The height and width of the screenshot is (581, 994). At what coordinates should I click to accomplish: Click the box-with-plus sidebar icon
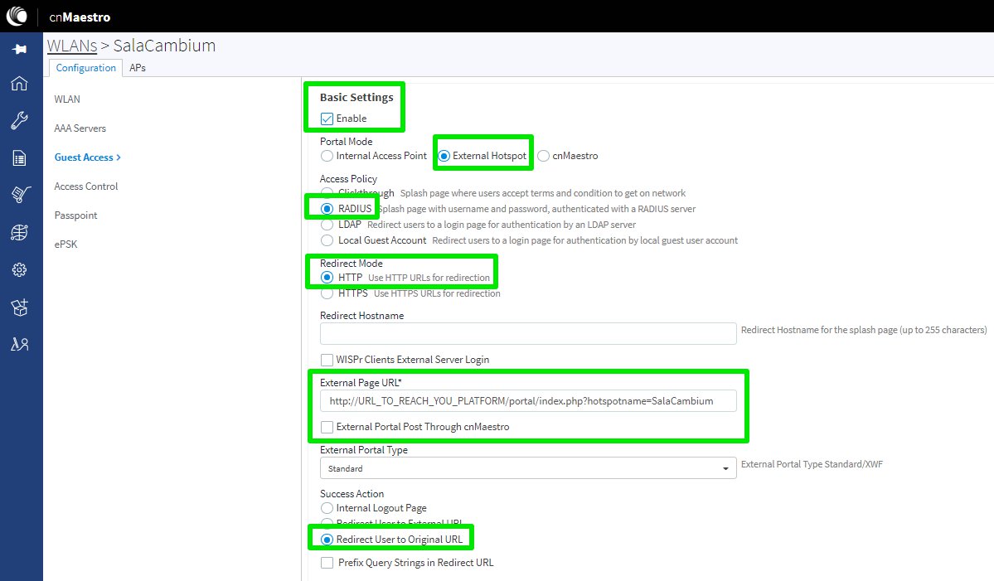[x=20, y=307]
